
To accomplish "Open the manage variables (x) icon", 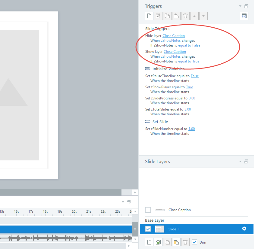I will click(x=244, y=16).
